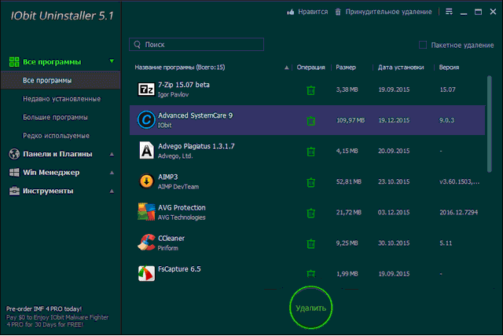Viewport: 503px width, 336px height.
Task: Click the forced removal trash icon
Action: coord(338,13)
